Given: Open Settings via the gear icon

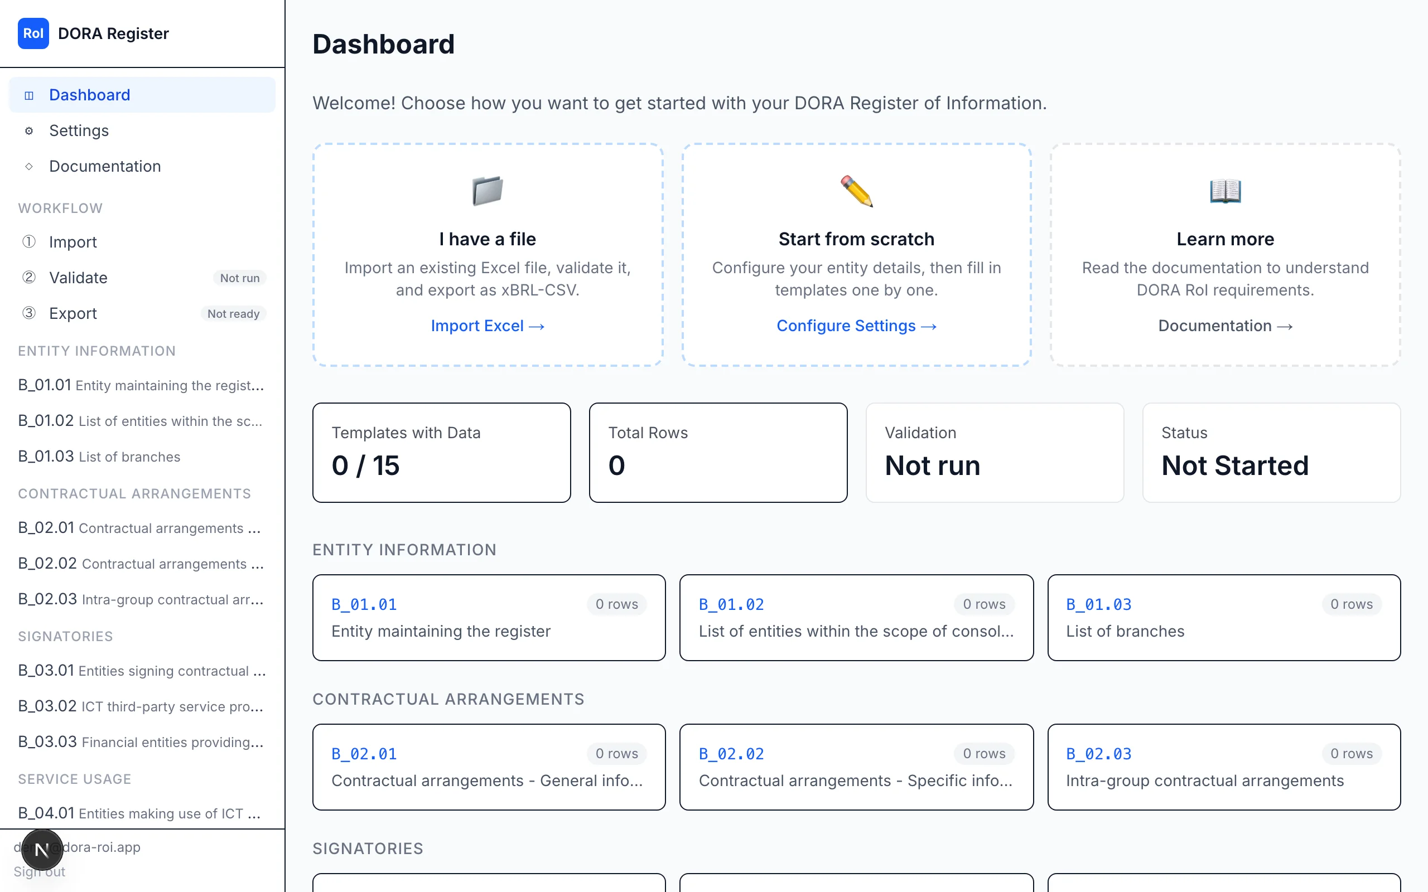Looking at the screenshot, I should tap(29, 130).
